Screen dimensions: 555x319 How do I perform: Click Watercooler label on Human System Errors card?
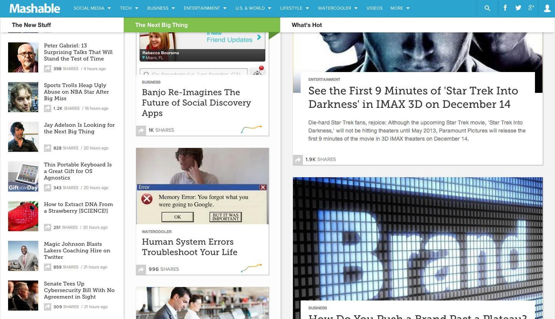(x=156, y=232)
